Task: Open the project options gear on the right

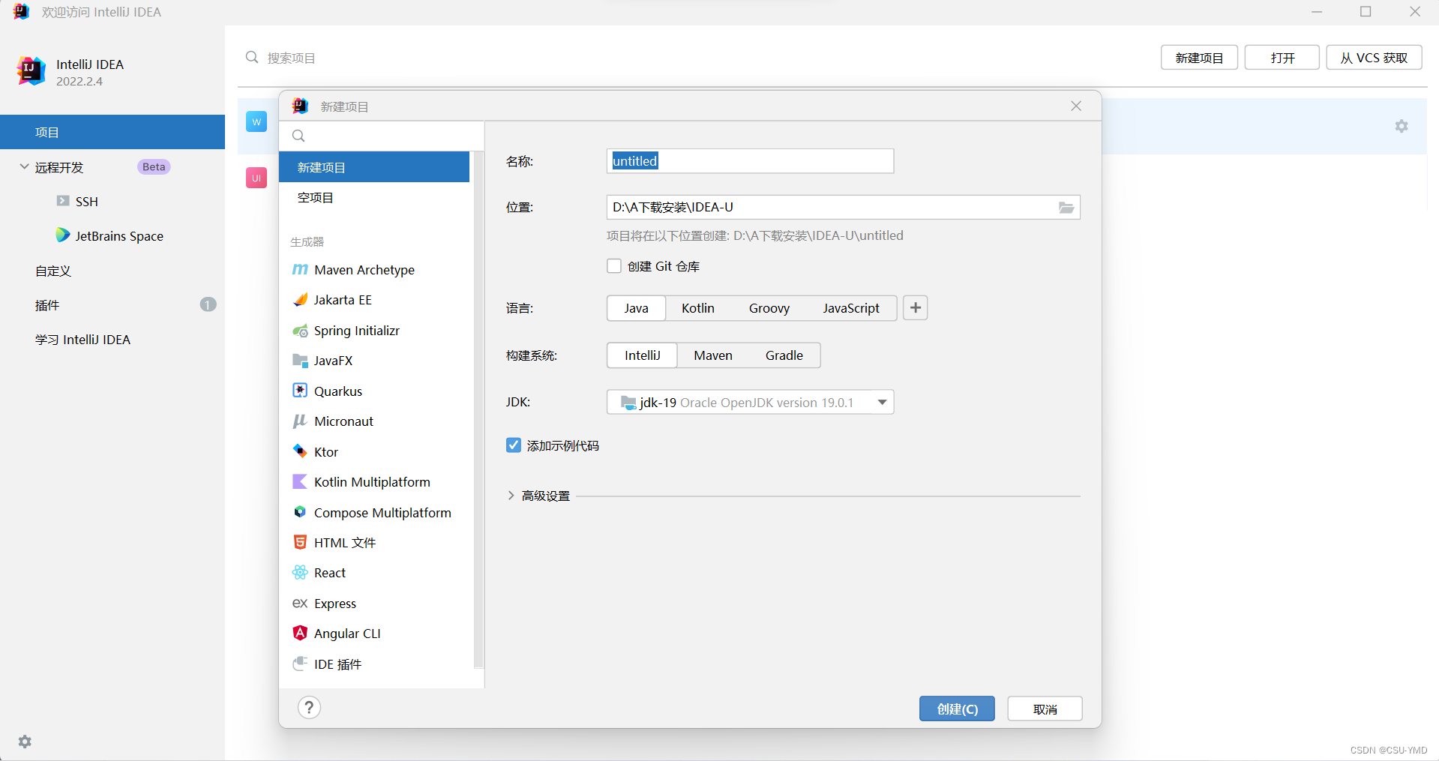Action: tap(1402, 126)
